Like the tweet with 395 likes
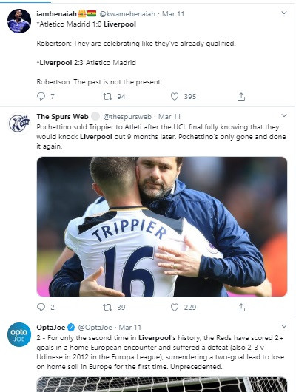 point(175,96)
